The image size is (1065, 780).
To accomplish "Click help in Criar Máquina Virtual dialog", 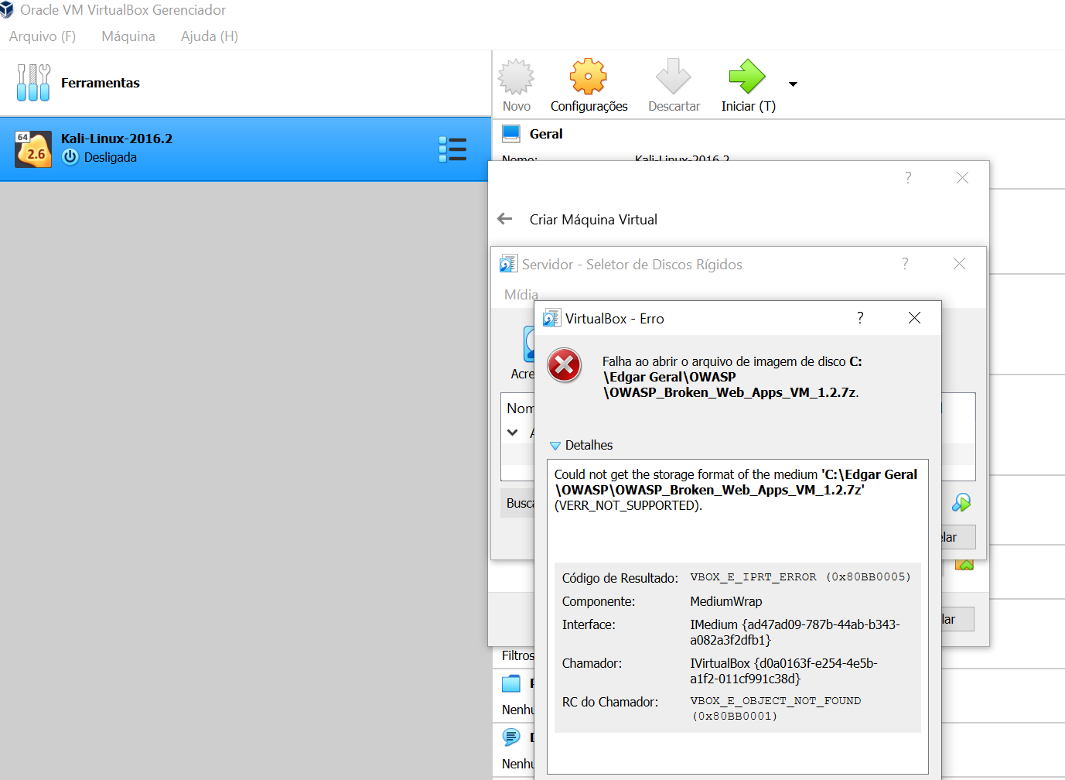I will coord(908,178).
